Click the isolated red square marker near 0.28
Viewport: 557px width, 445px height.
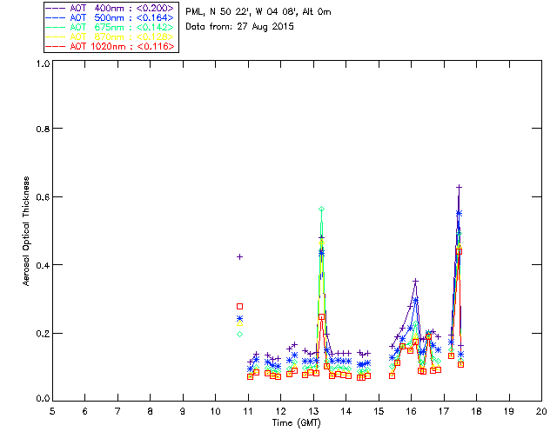pyautogui.click(x=240, y=306)
